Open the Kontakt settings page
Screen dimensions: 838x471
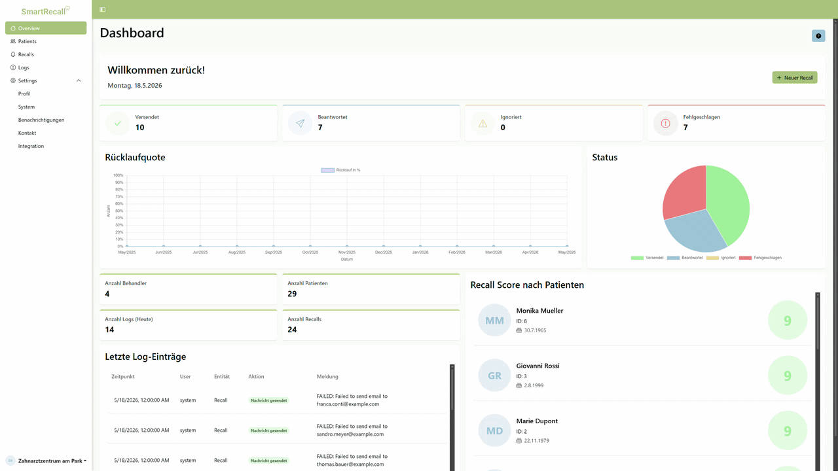pyautogui.click(x=27, y=133)
